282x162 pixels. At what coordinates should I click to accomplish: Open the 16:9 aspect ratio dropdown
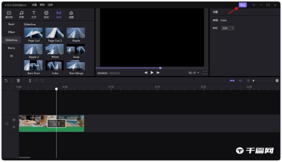pyautogui.click(x=193, y=73)
